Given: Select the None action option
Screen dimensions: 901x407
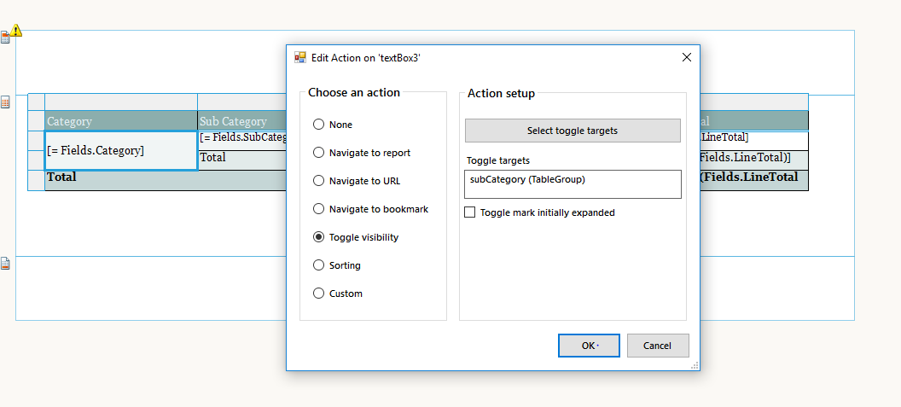Looking at the screenshot, I should pos(319,125).
